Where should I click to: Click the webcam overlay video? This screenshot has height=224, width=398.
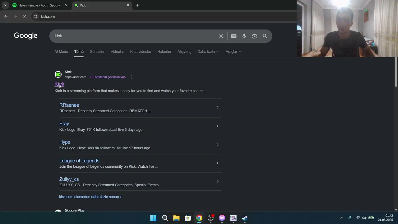(x=347, y=29)
